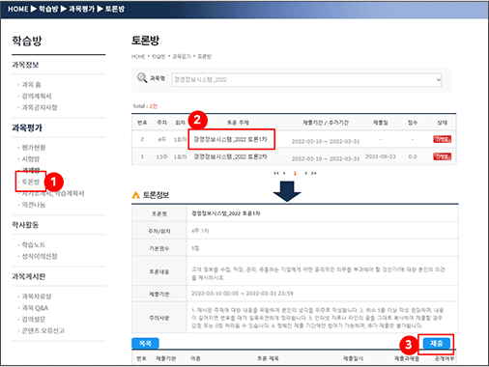Click the red status badge in 토론1차 row
Screen dimensions: 489x367
pos(442,139)
